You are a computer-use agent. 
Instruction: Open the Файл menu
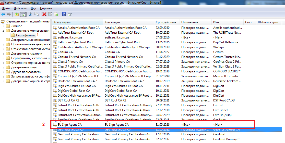[x=6, y=8]
